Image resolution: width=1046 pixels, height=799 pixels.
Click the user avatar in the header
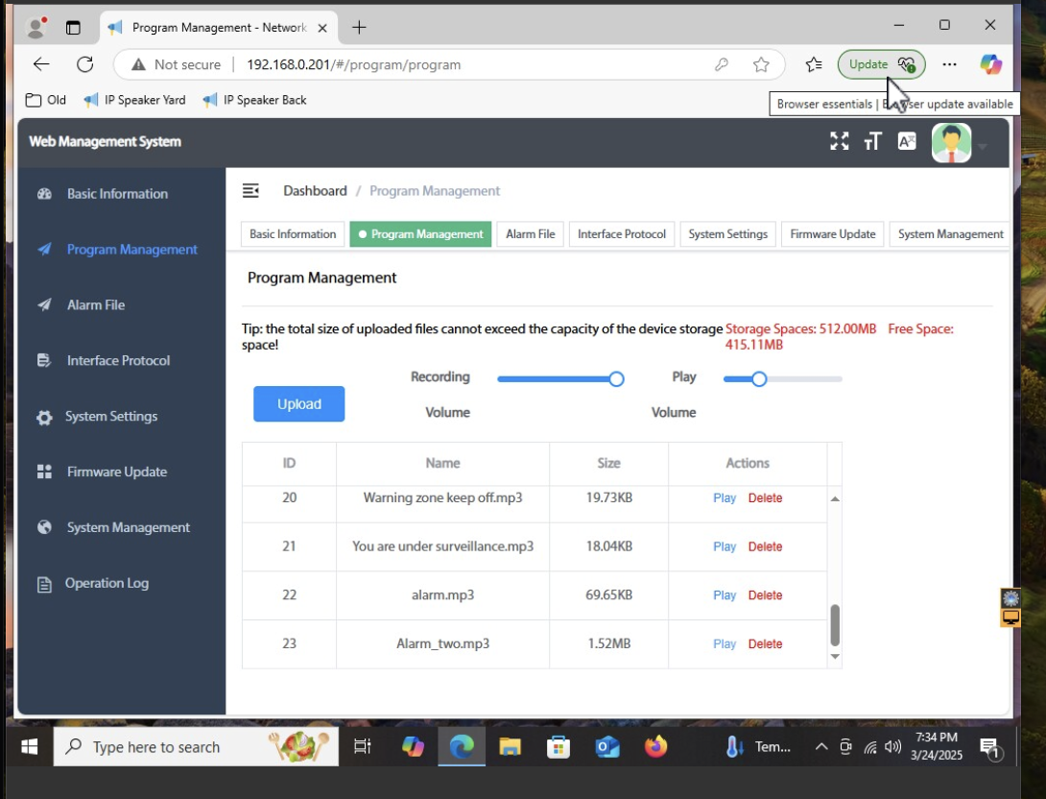951,143
